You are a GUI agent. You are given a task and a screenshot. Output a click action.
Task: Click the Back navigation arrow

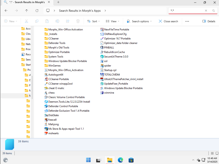pos(6,11)
